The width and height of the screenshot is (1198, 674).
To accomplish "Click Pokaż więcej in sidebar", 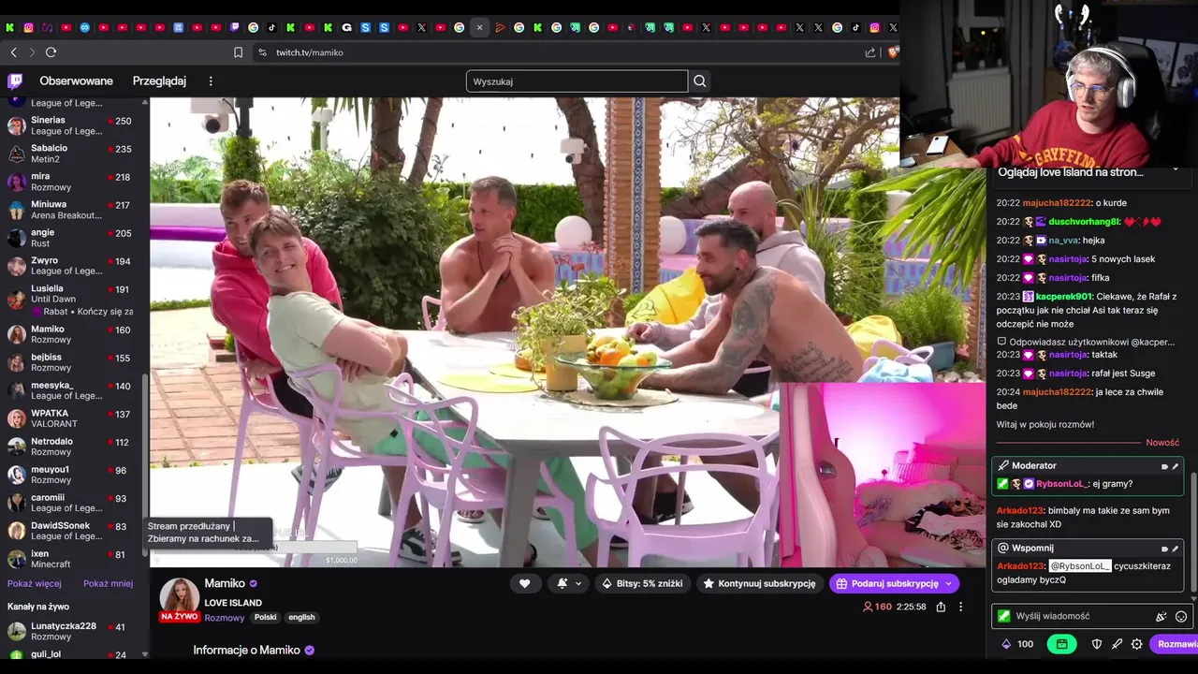I will click(x=35, y=583).
